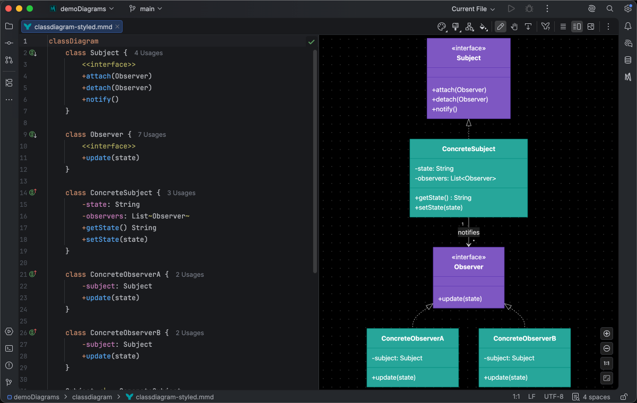Click the implemented gutter icon on line 2

tap(33, 52)
